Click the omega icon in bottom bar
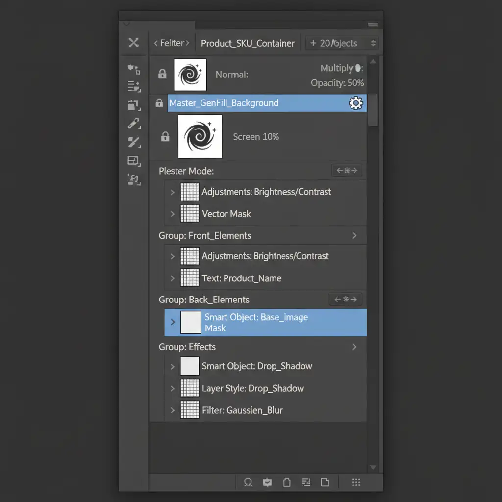This screenshot has width=502, height=502. click(x=248, y=482)
